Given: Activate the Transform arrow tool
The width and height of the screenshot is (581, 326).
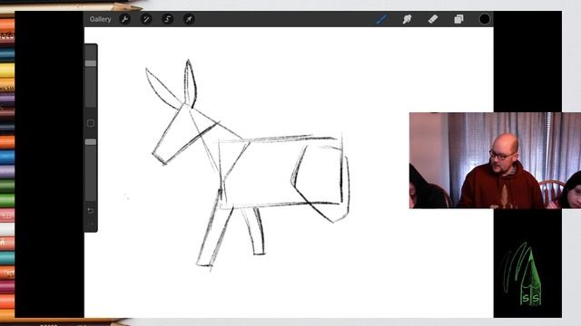Looking at the screenshot, I should click(189, 19).
